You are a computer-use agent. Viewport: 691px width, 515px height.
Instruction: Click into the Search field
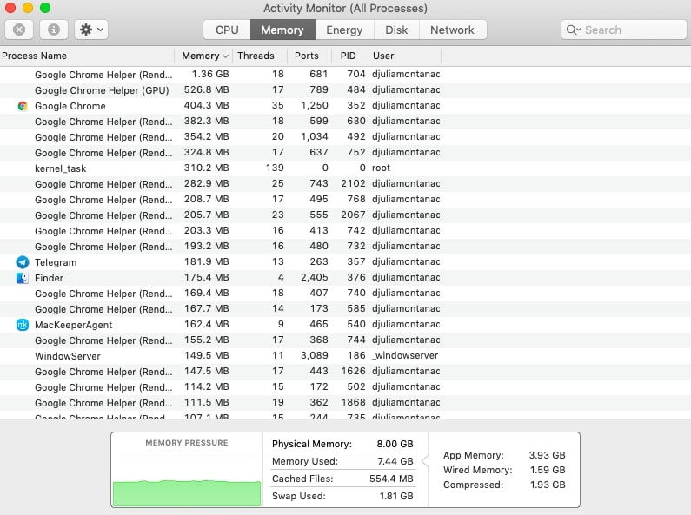[623, 30]
